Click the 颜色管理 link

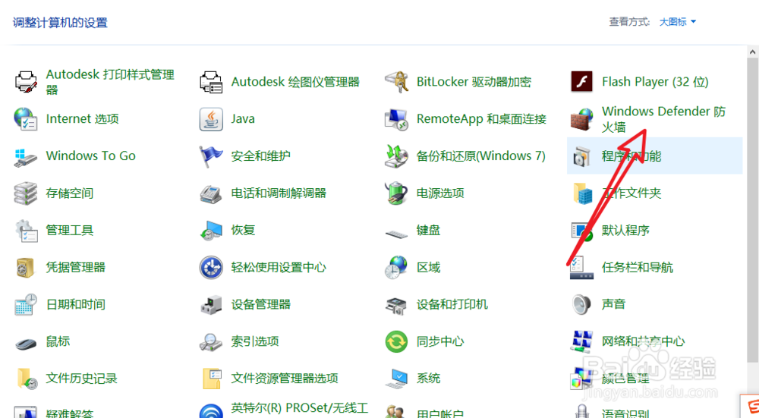pyautogui.click(x=625, y=379)
